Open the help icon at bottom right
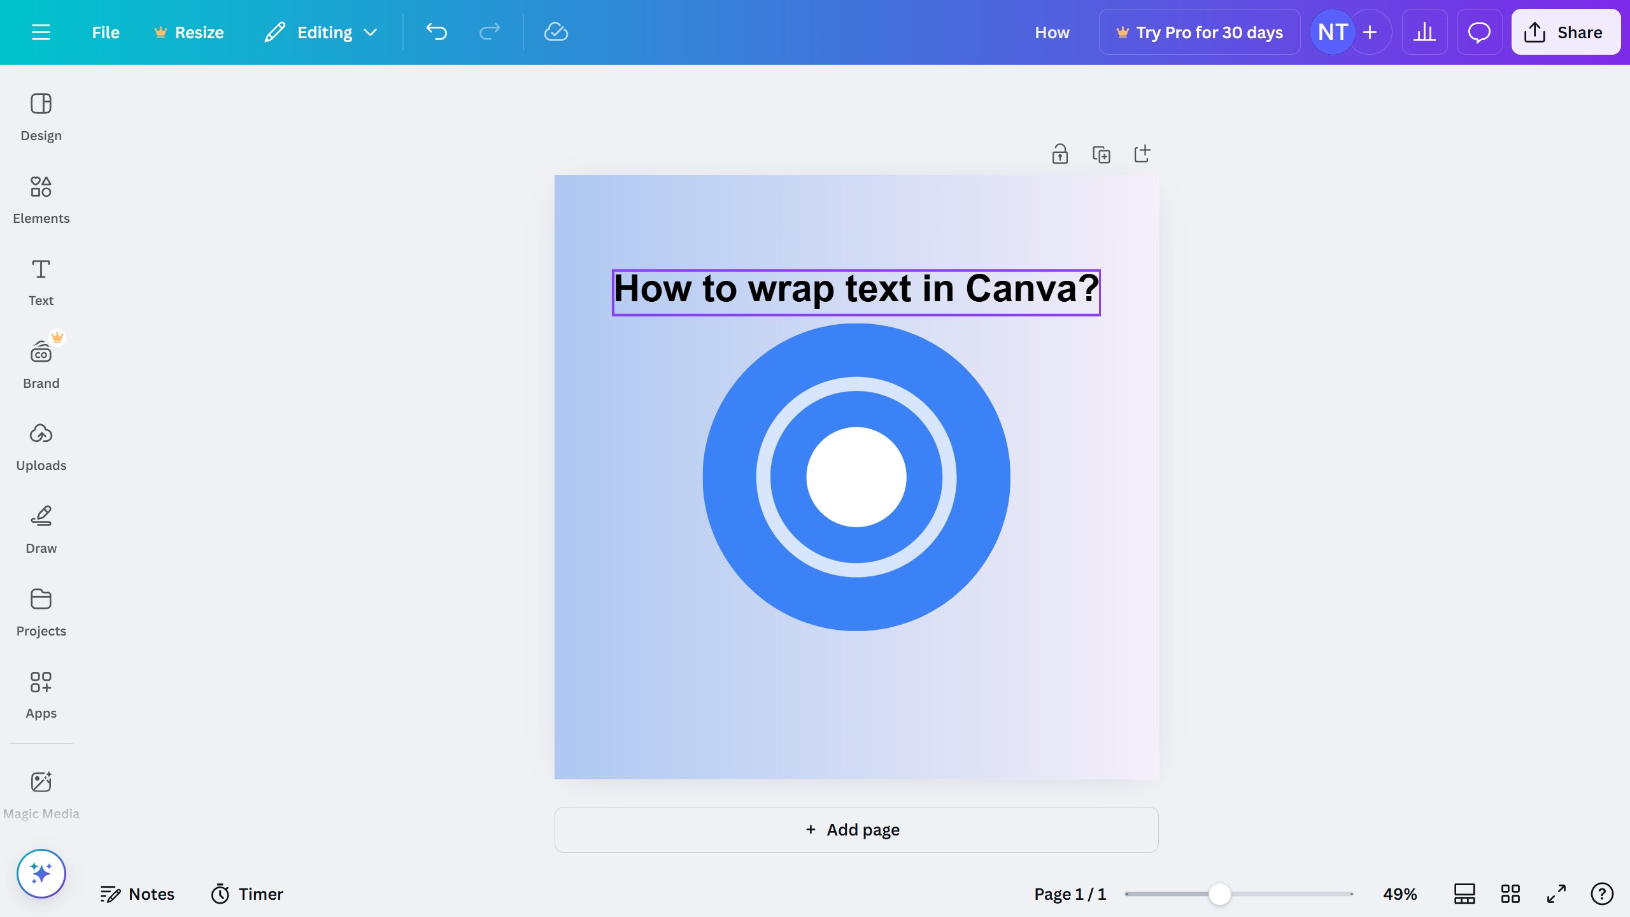 point(1600,893)
